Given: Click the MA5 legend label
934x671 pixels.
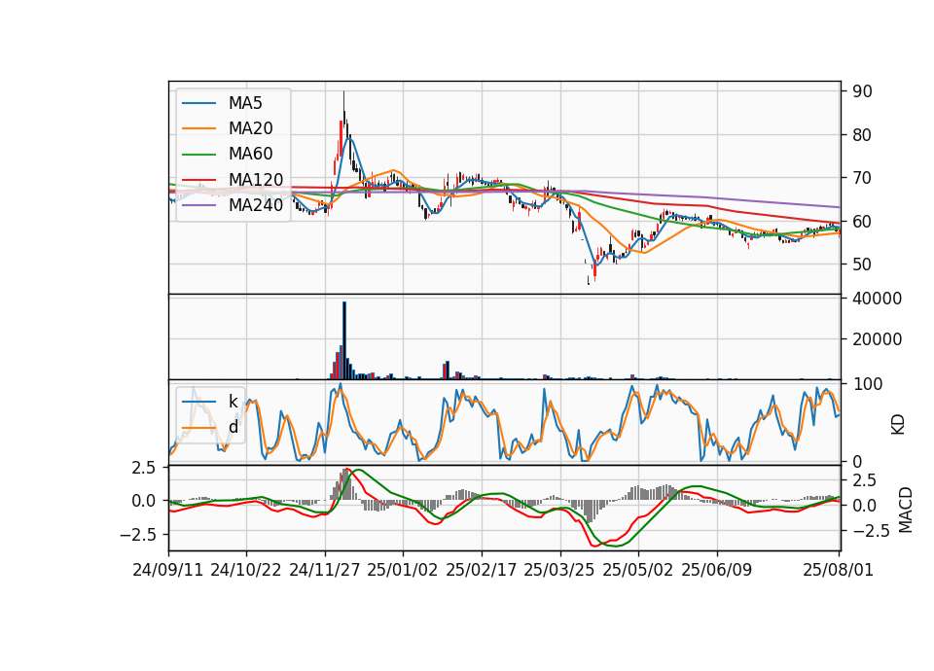Looking at the screenshot, I should (x=245, y=103).
